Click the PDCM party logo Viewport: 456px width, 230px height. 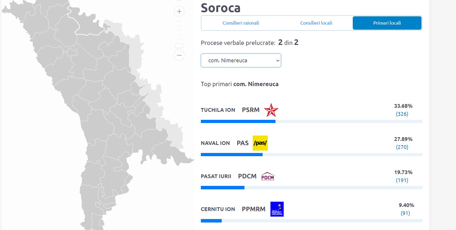pos(268,177)
